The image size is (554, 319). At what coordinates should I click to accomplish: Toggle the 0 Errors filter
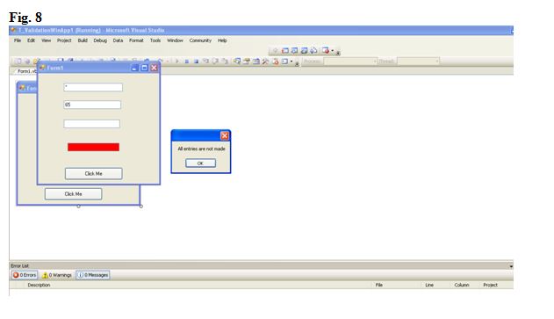click(25, 275)
